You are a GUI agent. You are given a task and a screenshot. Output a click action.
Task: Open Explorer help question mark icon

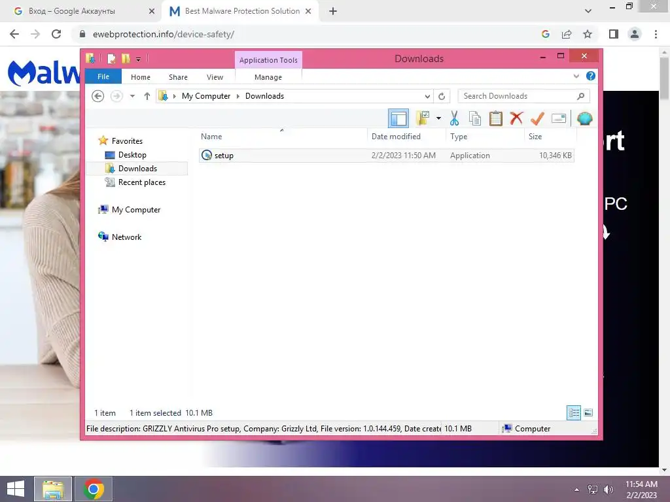591,76
